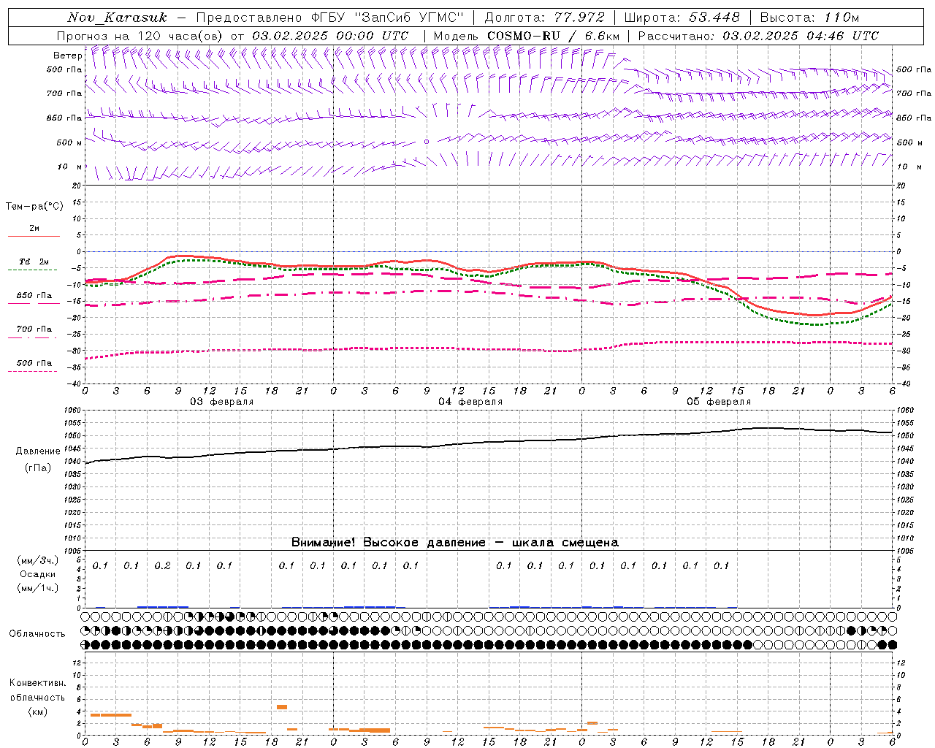Click the Долгота: 77.972 value
Image resolution: width=935 pixels, height=748 pixels.
(545, 18)
